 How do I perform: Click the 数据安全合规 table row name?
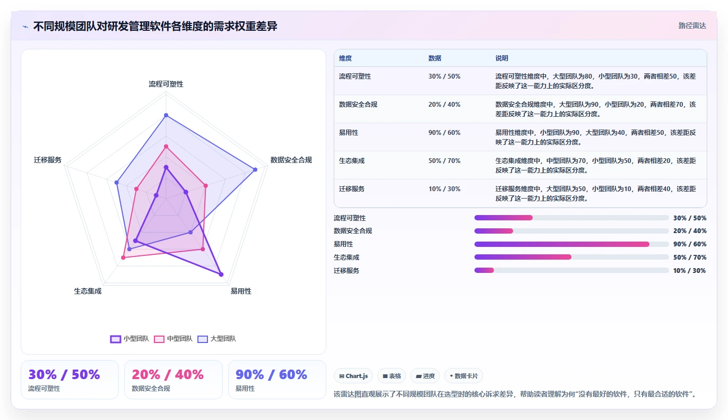point(358,105)
